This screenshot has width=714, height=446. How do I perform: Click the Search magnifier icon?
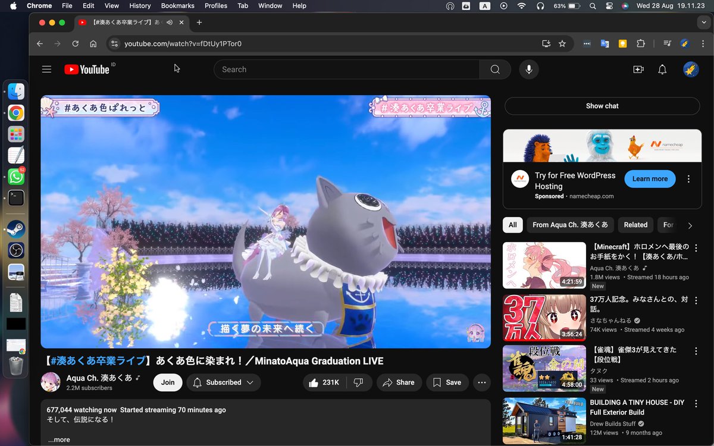[494, 70]
